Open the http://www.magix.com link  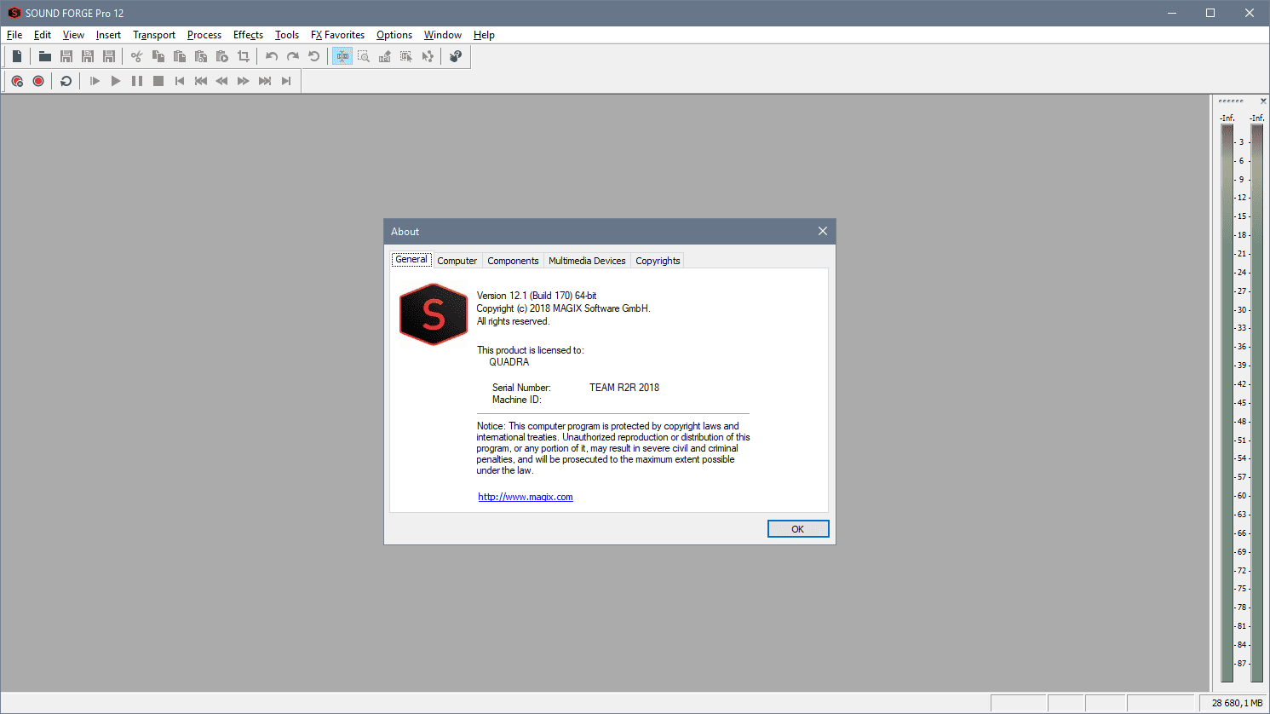[526, 497]
